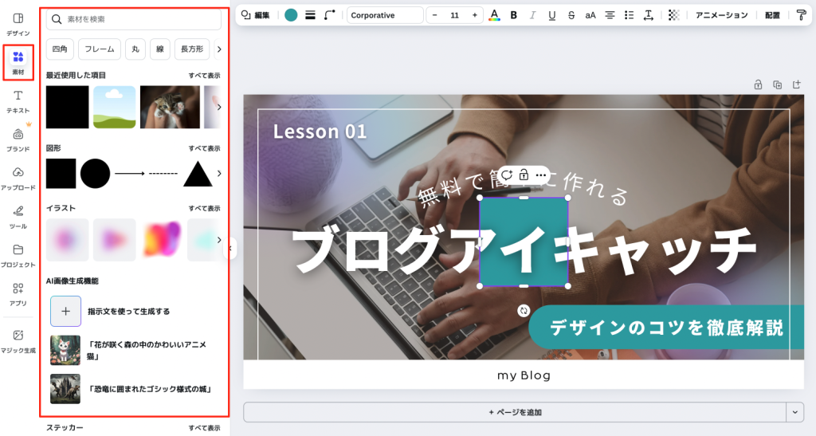Open the テキスト (Text) sidebar tab
Viewport: 816px width, 436px height.
(x=18, y=101)
